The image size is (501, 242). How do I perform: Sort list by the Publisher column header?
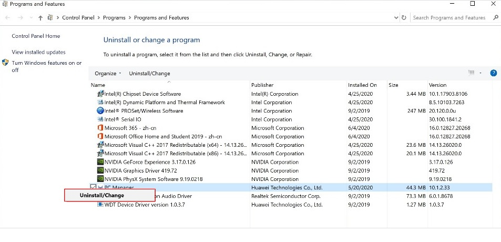click(x=262, y=85)
